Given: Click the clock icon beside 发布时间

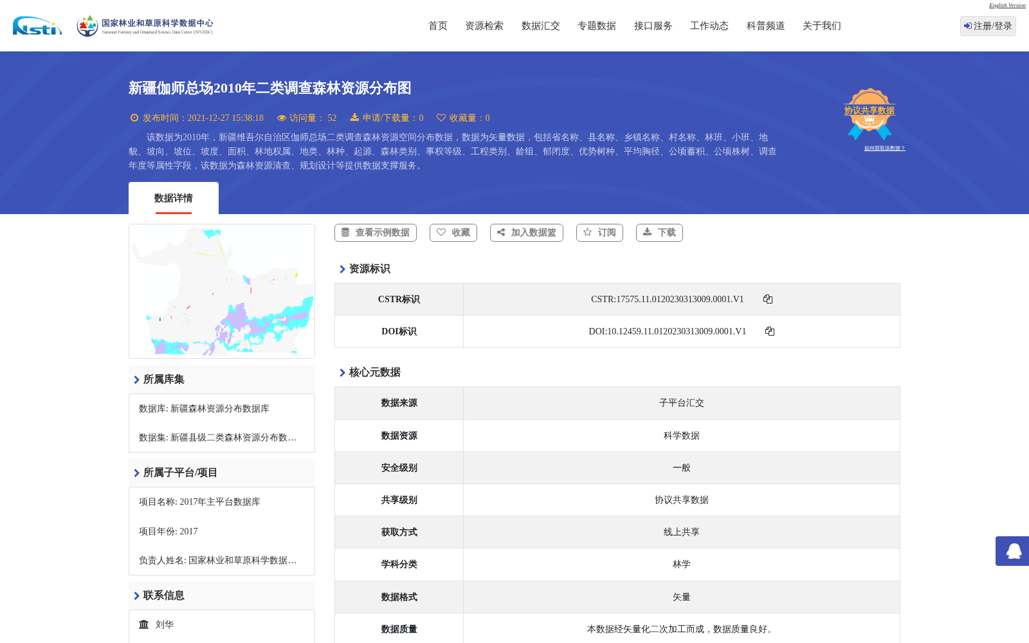Looking at the screenshot, I should [x=134, y=118].
